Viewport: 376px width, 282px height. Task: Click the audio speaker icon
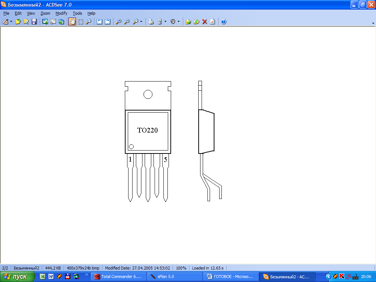tap(173, 22)
